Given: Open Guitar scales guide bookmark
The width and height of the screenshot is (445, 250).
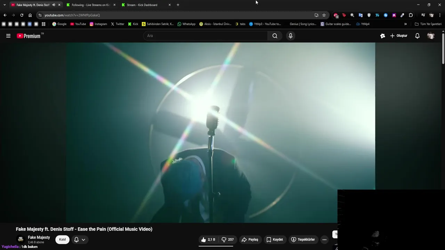Looking at the screenshot, I should [336, 24].
